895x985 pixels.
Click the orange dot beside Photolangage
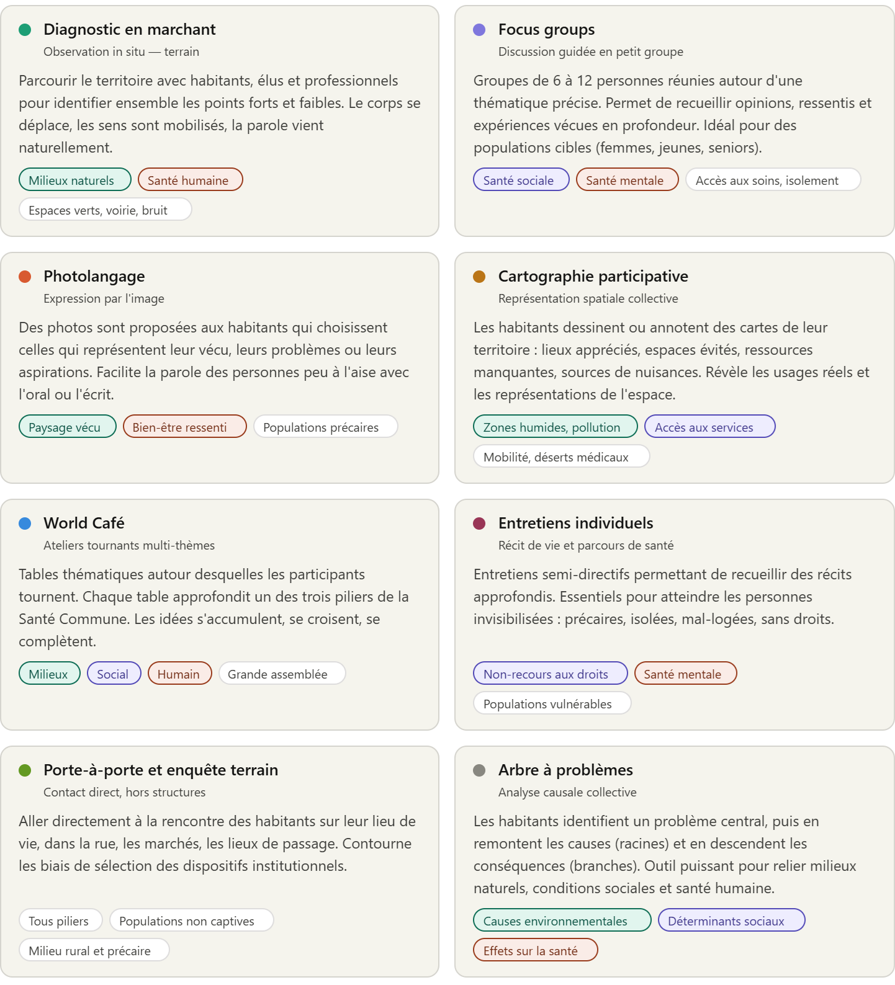[25, 277]
